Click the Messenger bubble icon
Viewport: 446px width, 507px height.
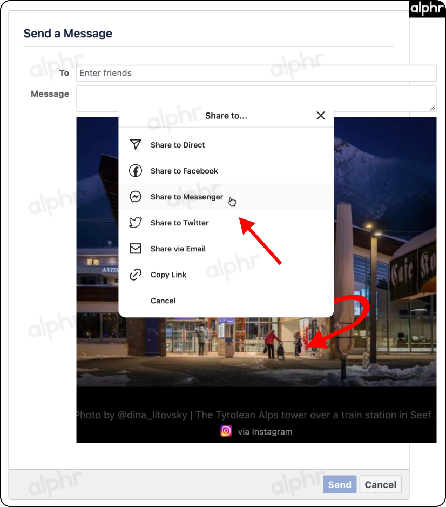(136, 197)
